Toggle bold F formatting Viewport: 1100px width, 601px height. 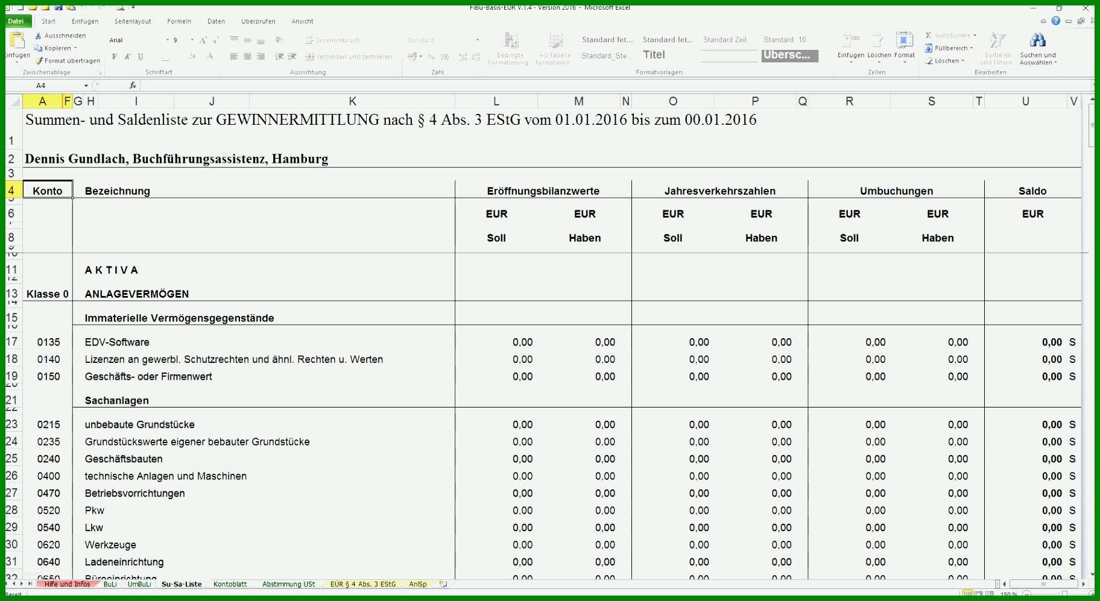(115, 57)
